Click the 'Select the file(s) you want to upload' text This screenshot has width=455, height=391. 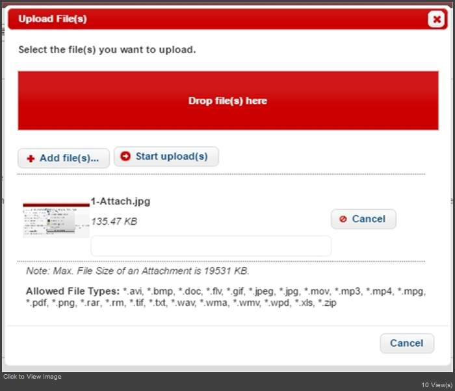coord(107,49)
